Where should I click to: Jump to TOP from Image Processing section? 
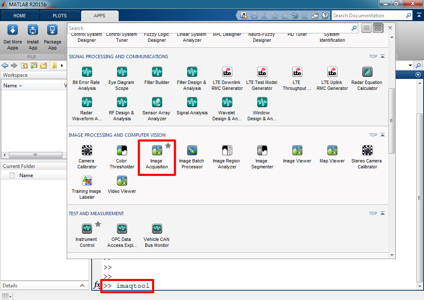click(x=377, y=135)
